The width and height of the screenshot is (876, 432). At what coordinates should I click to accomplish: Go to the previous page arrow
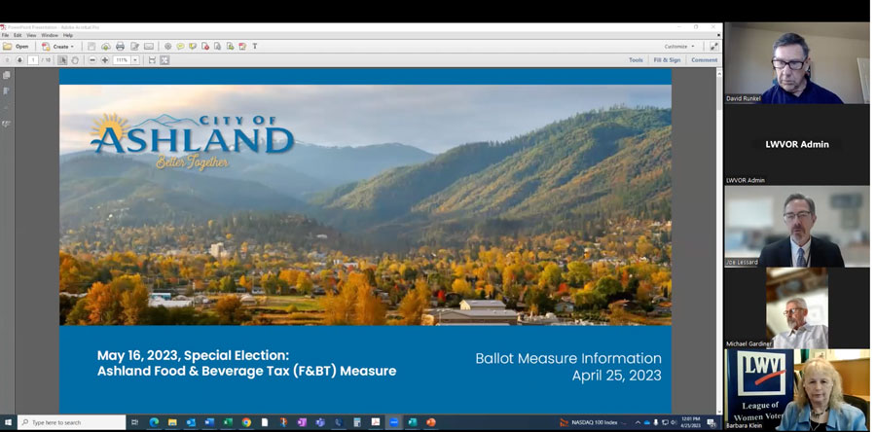coord(7,59)
